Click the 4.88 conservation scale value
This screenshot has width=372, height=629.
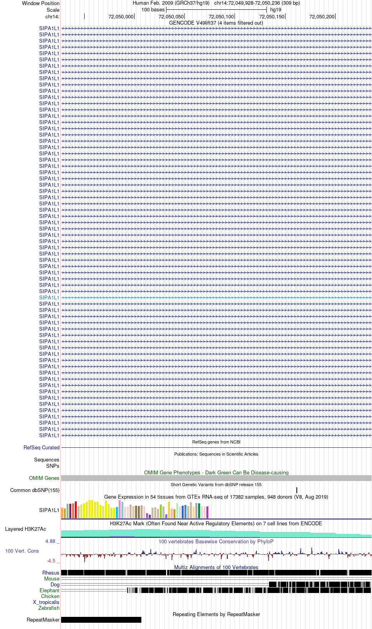click(51, 541)
